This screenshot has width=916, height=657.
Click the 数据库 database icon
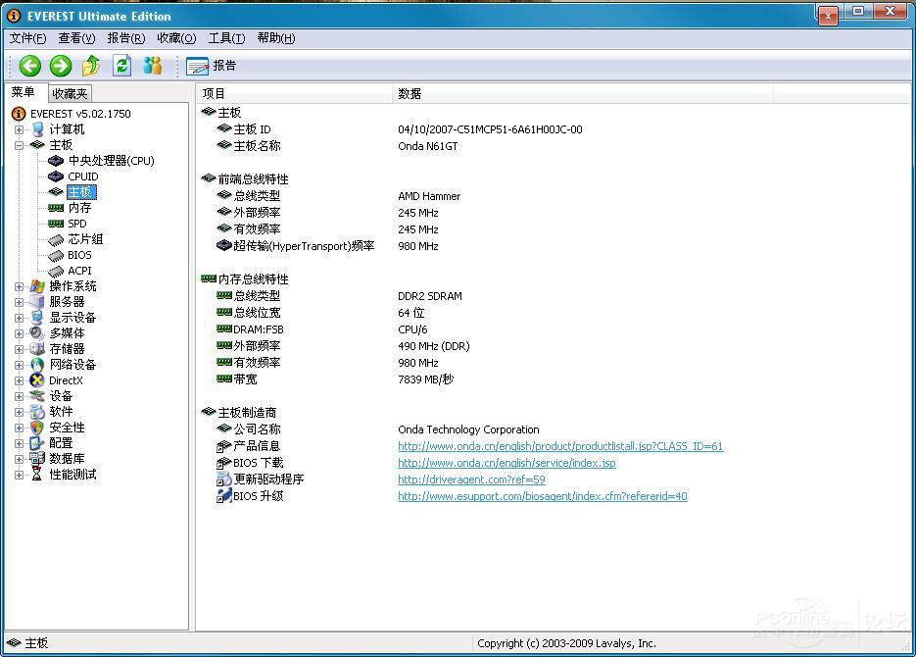click(37, 459)
